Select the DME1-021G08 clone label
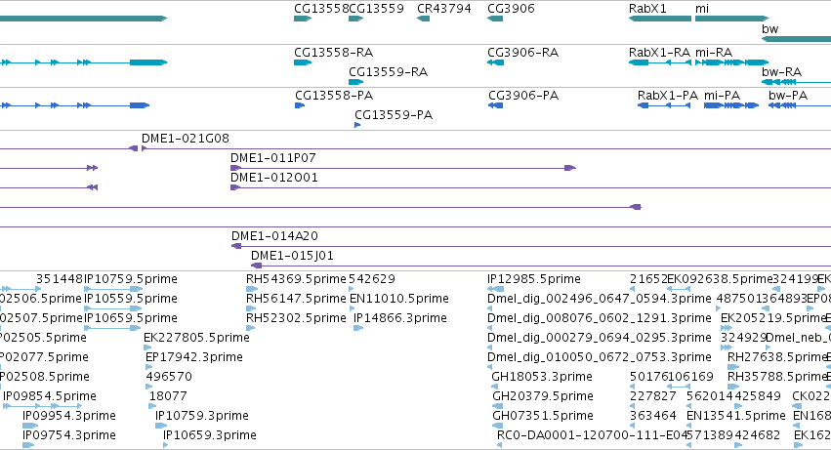Viewport: 831px width, 450px height. tap(186, 139)
